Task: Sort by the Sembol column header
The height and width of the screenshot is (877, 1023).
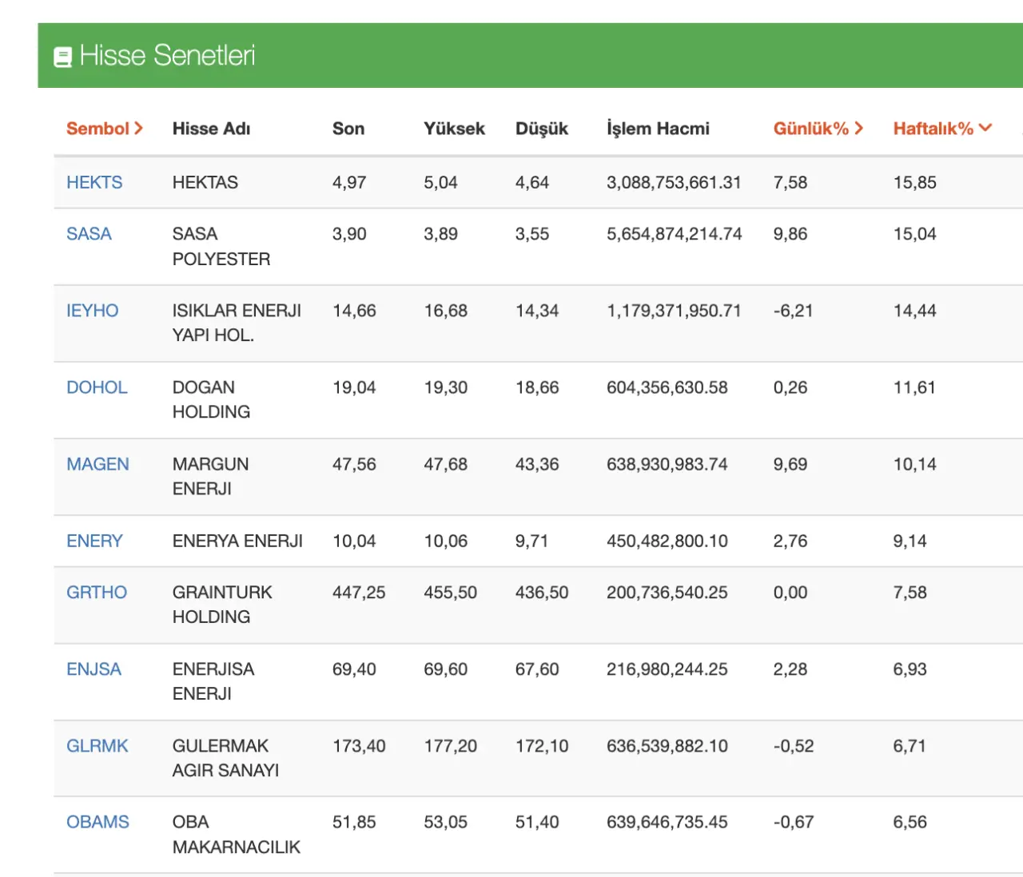Action: [104, 129]
